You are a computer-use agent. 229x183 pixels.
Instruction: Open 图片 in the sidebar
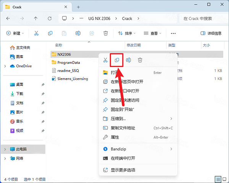tap(16, 112)
